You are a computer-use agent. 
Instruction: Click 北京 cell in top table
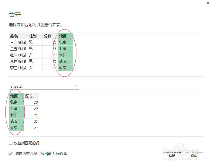click(x=65, y=42)
